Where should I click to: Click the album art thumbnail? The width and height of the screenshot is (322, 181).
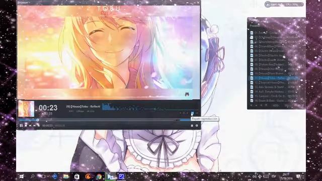click(x=26, y=109)
